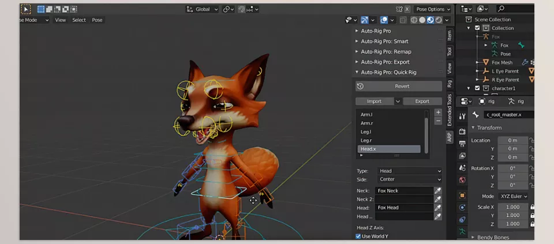Image resolution: width=554 pixels, height=244 pixels.
Task: Toggle X-ray view icon
Action: (x=403, y=20)
